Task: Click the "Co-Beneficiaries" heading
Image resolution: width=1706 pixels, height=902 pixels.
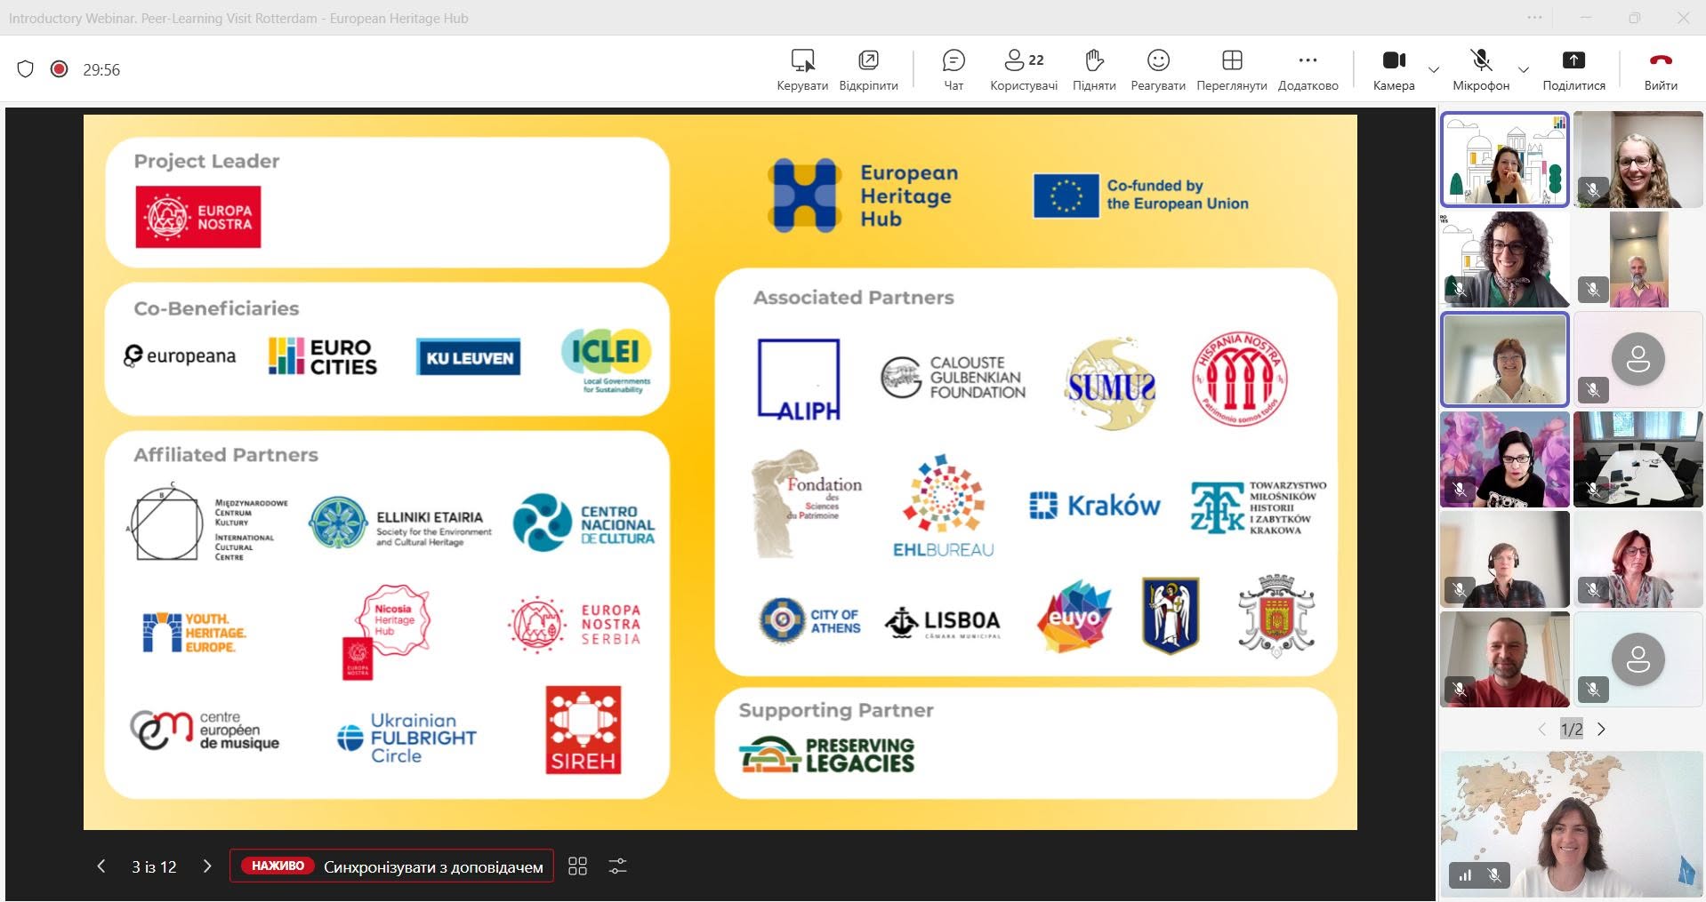Action: [216, 308]
